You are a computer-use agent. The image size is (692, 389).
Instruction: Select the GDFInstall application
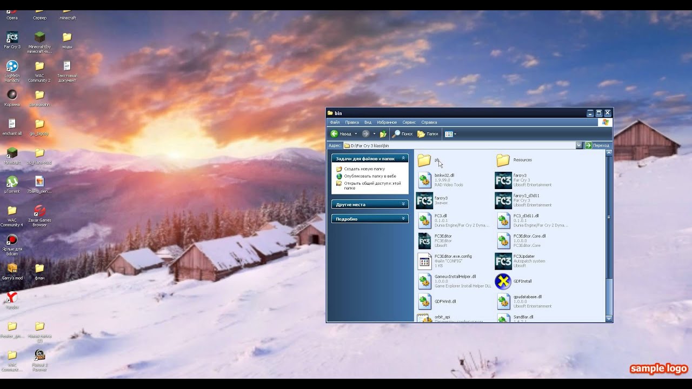[514, 281]
